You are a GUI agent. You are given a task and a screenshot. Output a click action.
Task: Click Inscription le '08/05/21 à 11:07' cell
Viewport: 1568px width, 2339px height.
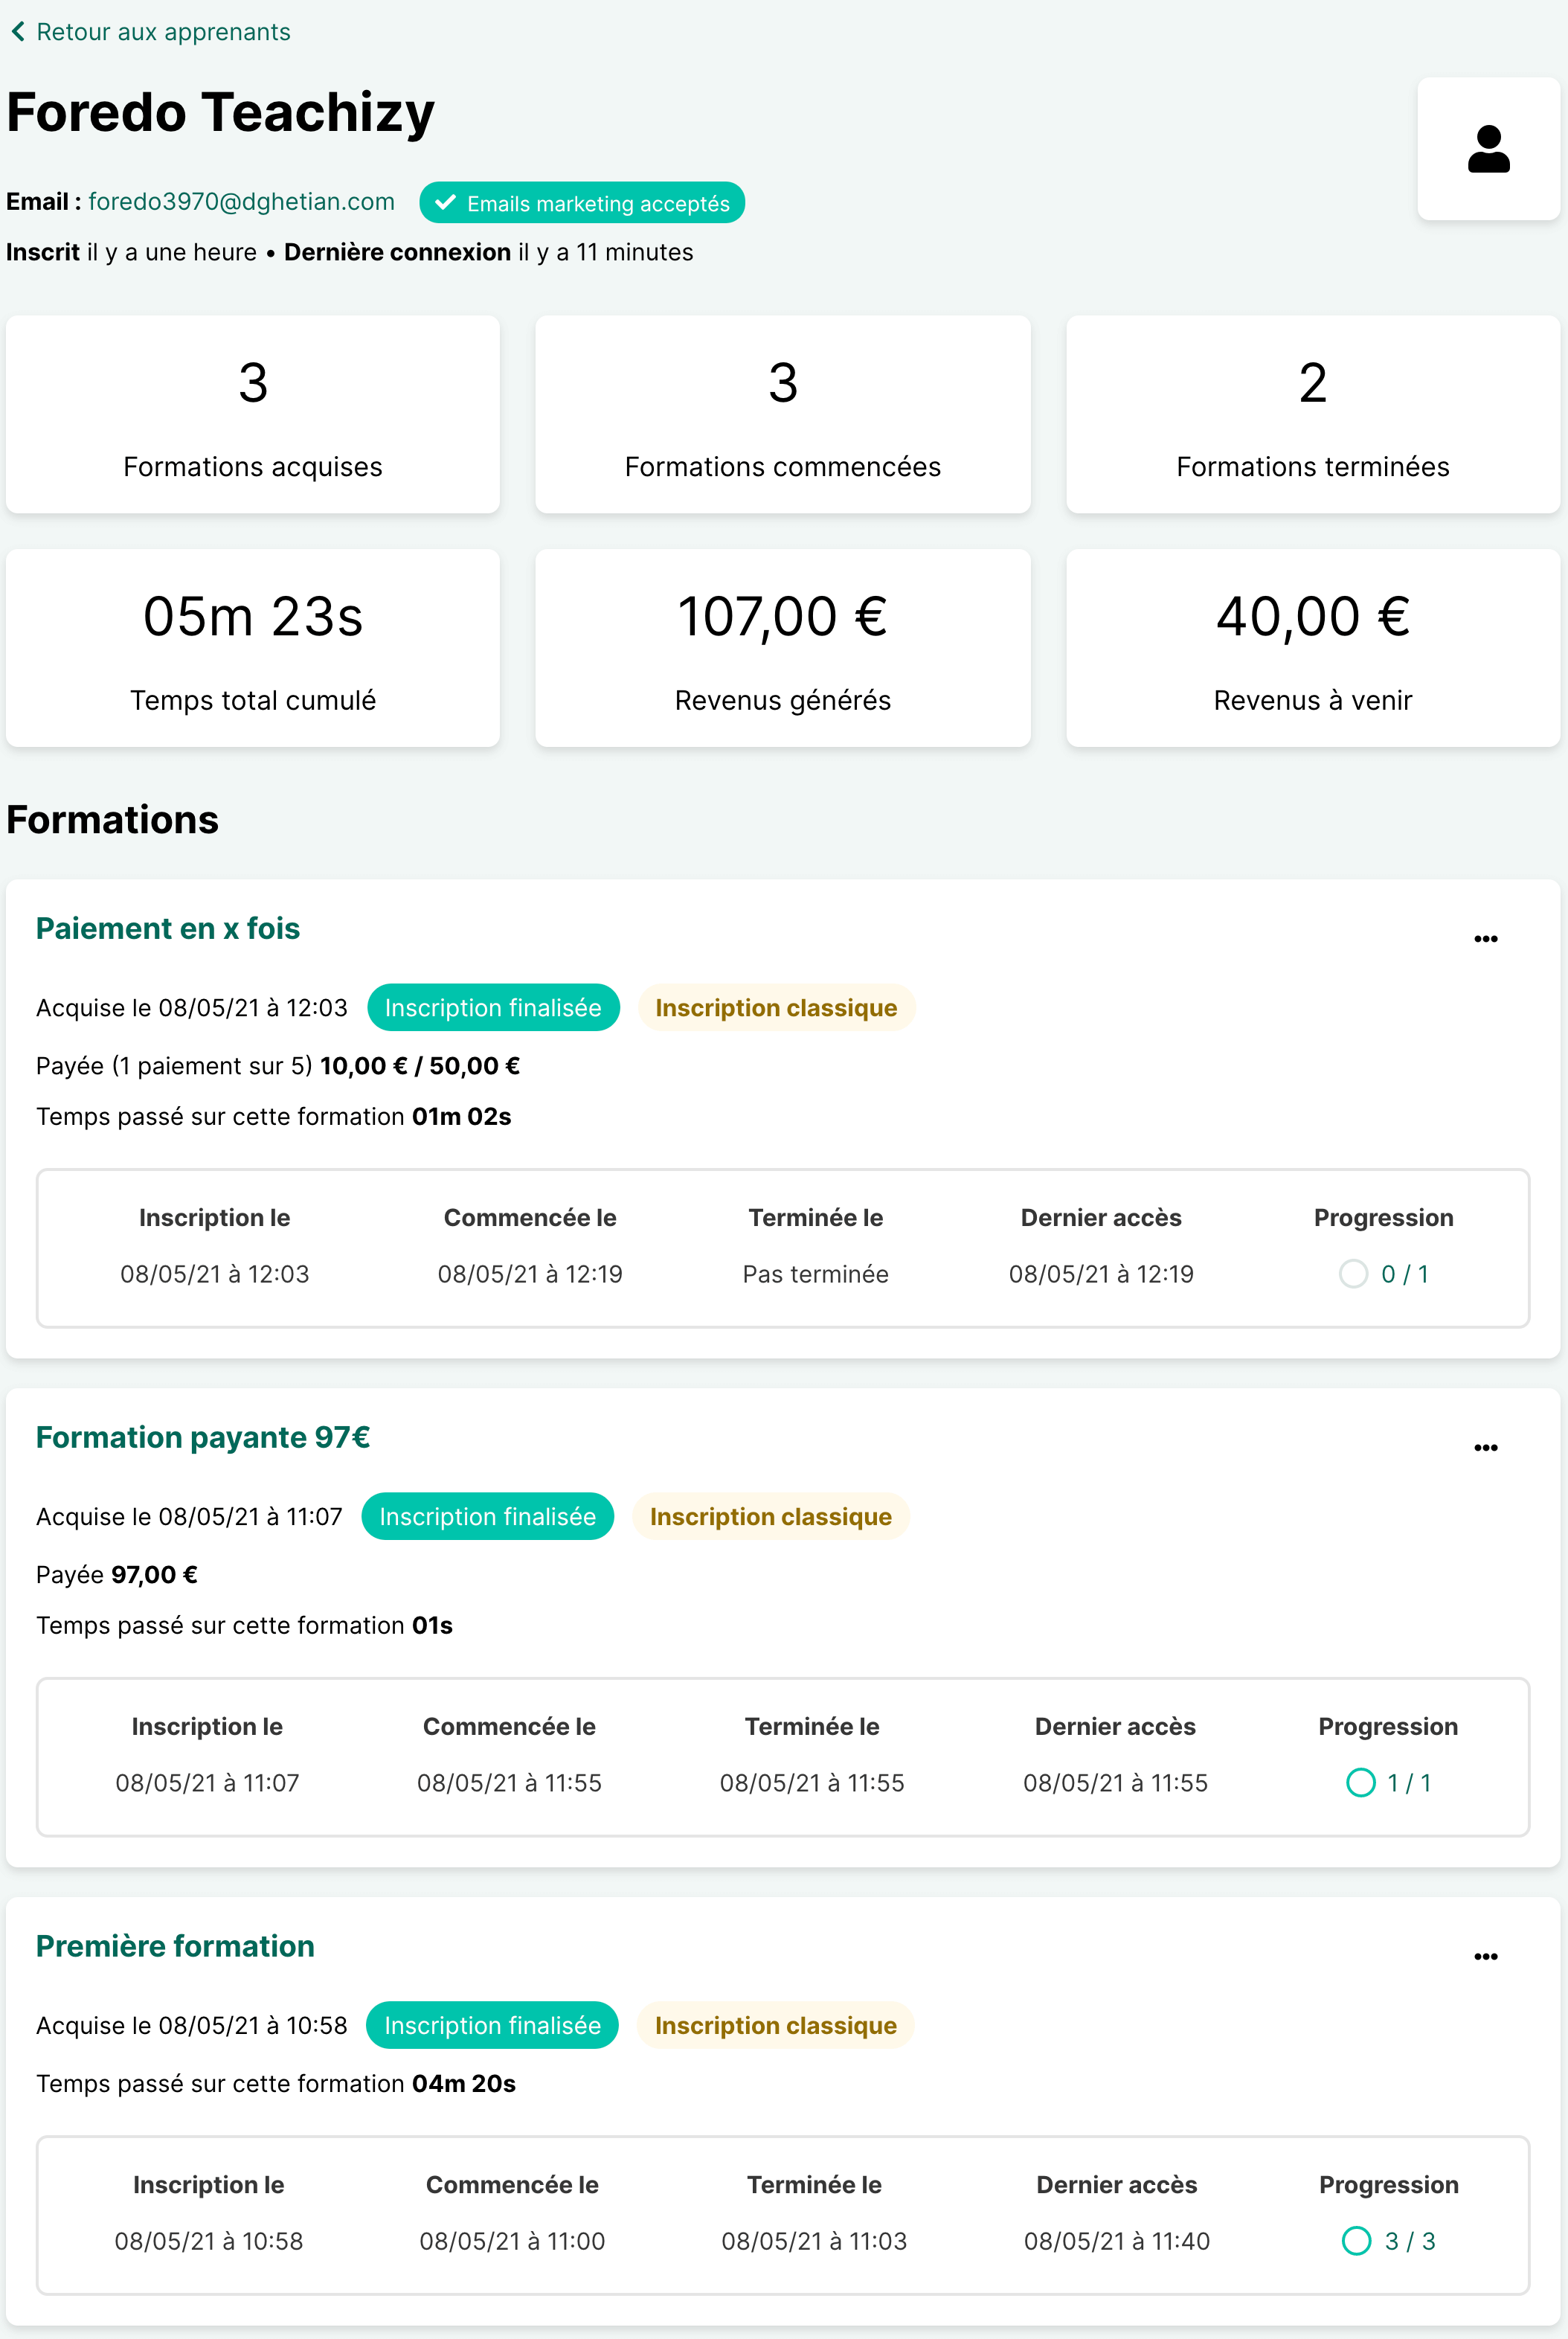coord(207,1783)
